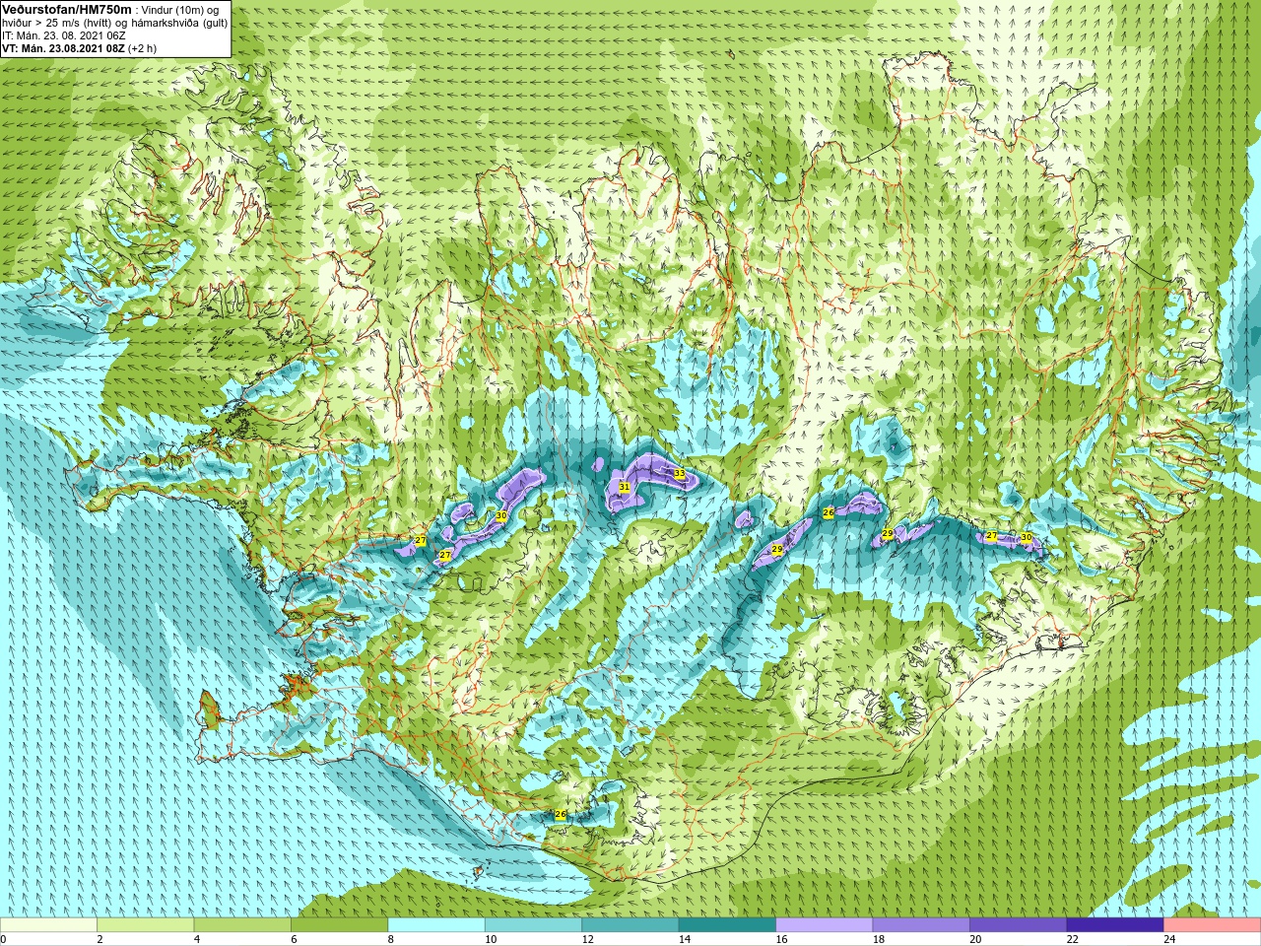
Task: Click the dark green 6–8 m/s legend swatch
Action: point(339,925)
